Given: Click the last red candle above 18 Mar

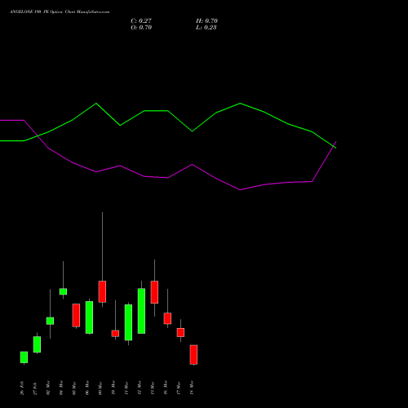Looking at the screenshot, I should pyautogui.click(x=193, y=354).
